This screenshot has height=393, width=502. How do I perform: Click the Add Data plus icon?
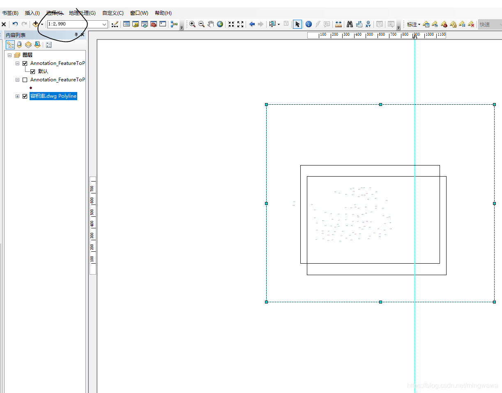36,24
